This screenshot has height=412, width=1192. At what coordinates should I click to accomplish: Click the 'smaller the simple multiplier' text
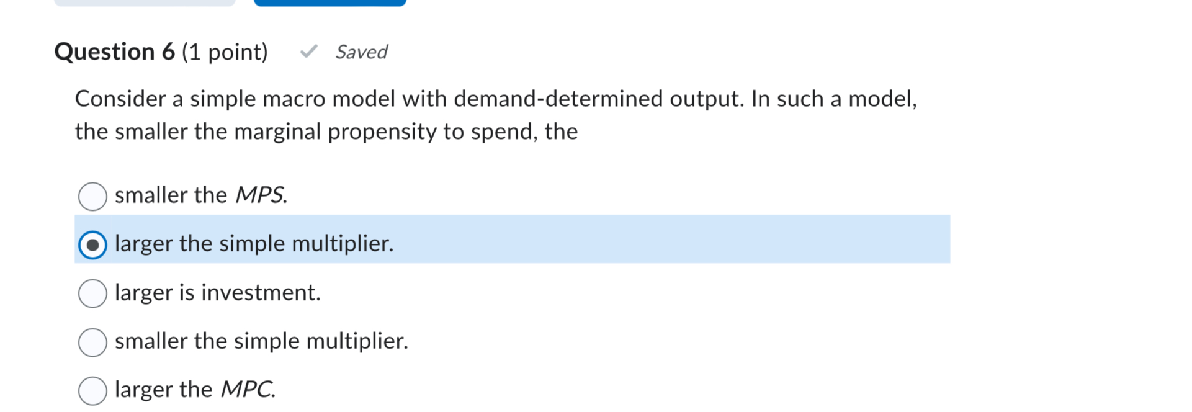(x=261, y=341)
